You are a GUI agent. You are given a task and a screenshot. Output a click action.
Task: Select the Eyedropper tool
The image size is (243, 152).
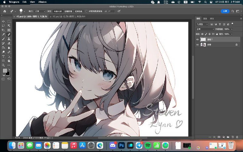pyautogui.click(x=3, y=35)
